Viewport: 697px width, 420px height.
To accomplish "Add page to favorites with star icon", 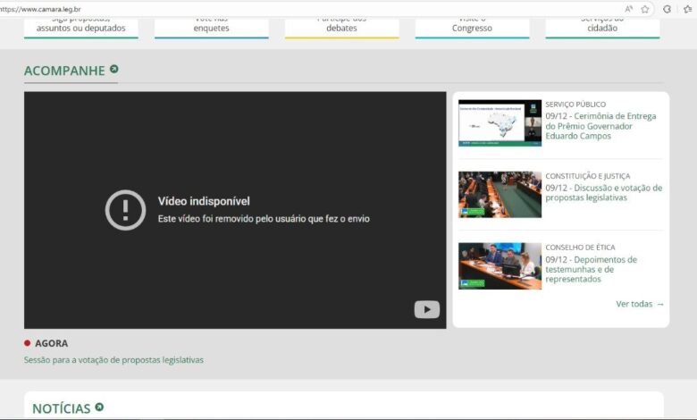I will coord(645,9).
